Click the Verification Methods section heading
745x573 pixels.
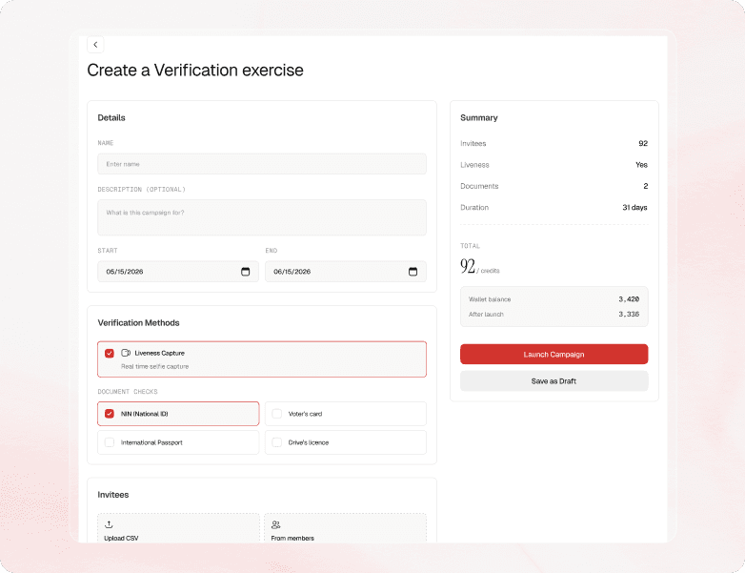(139, 323)
